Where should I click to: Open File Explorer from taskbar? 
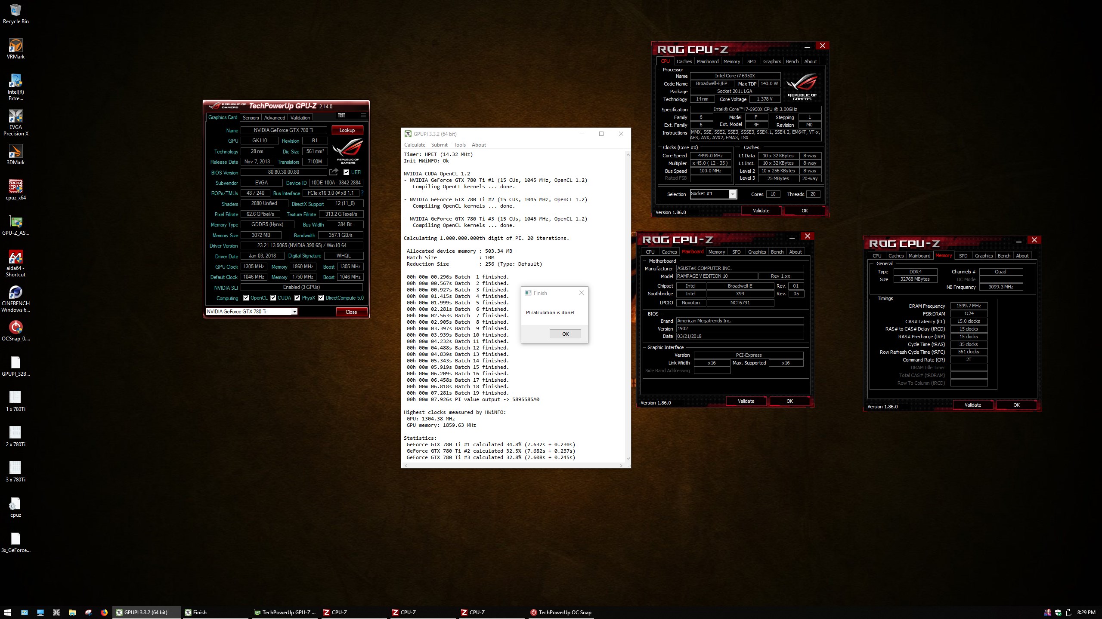72,613
